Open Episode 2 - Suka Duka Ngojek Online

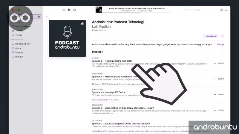pyautogui.click(x=121, y=124)
